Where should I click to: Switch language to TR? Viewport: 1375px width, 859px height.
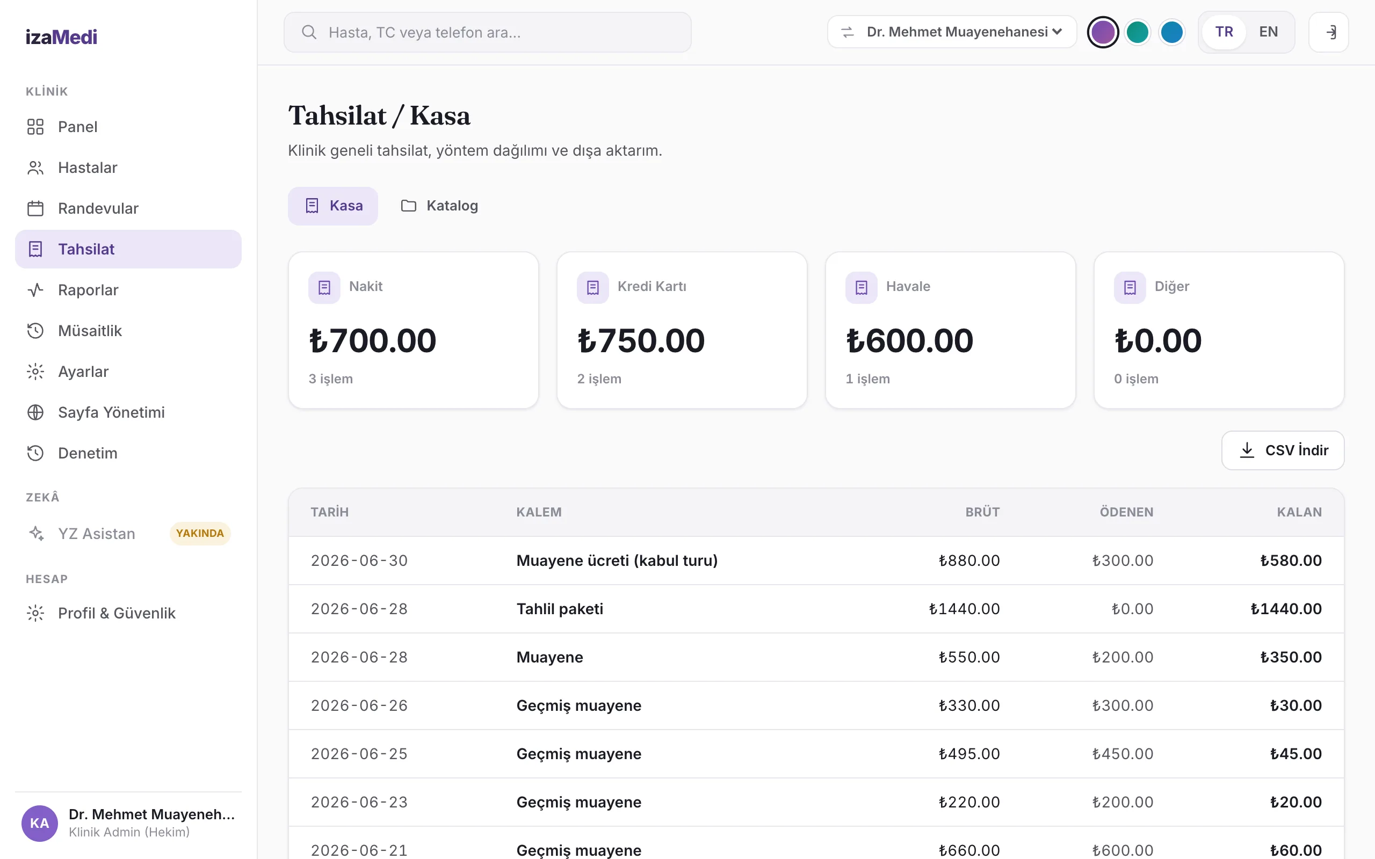tap(1224, 32)
